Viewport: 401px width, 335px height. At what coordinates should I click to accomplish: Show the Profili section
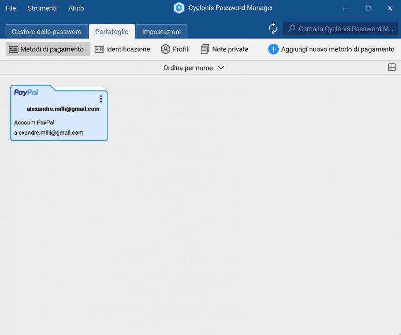click(x=175, y=49)
